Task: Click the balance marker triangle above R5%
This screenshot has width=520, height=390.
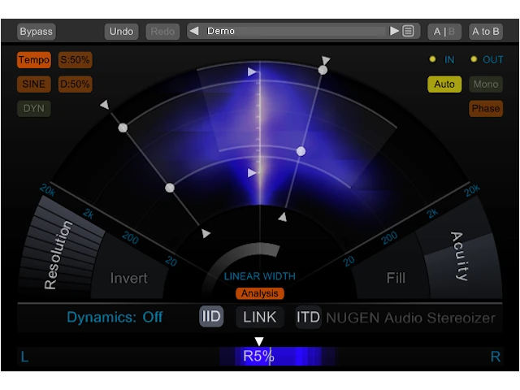Action: pos(259,341)
